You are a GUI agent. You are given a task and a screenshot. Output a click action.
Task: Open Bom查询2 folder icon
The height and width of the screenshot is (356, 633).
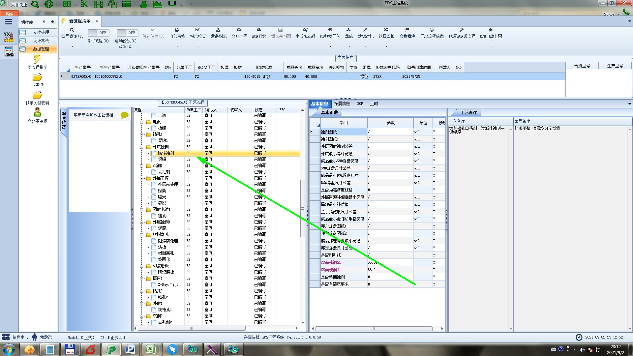(x=37, y=77)
